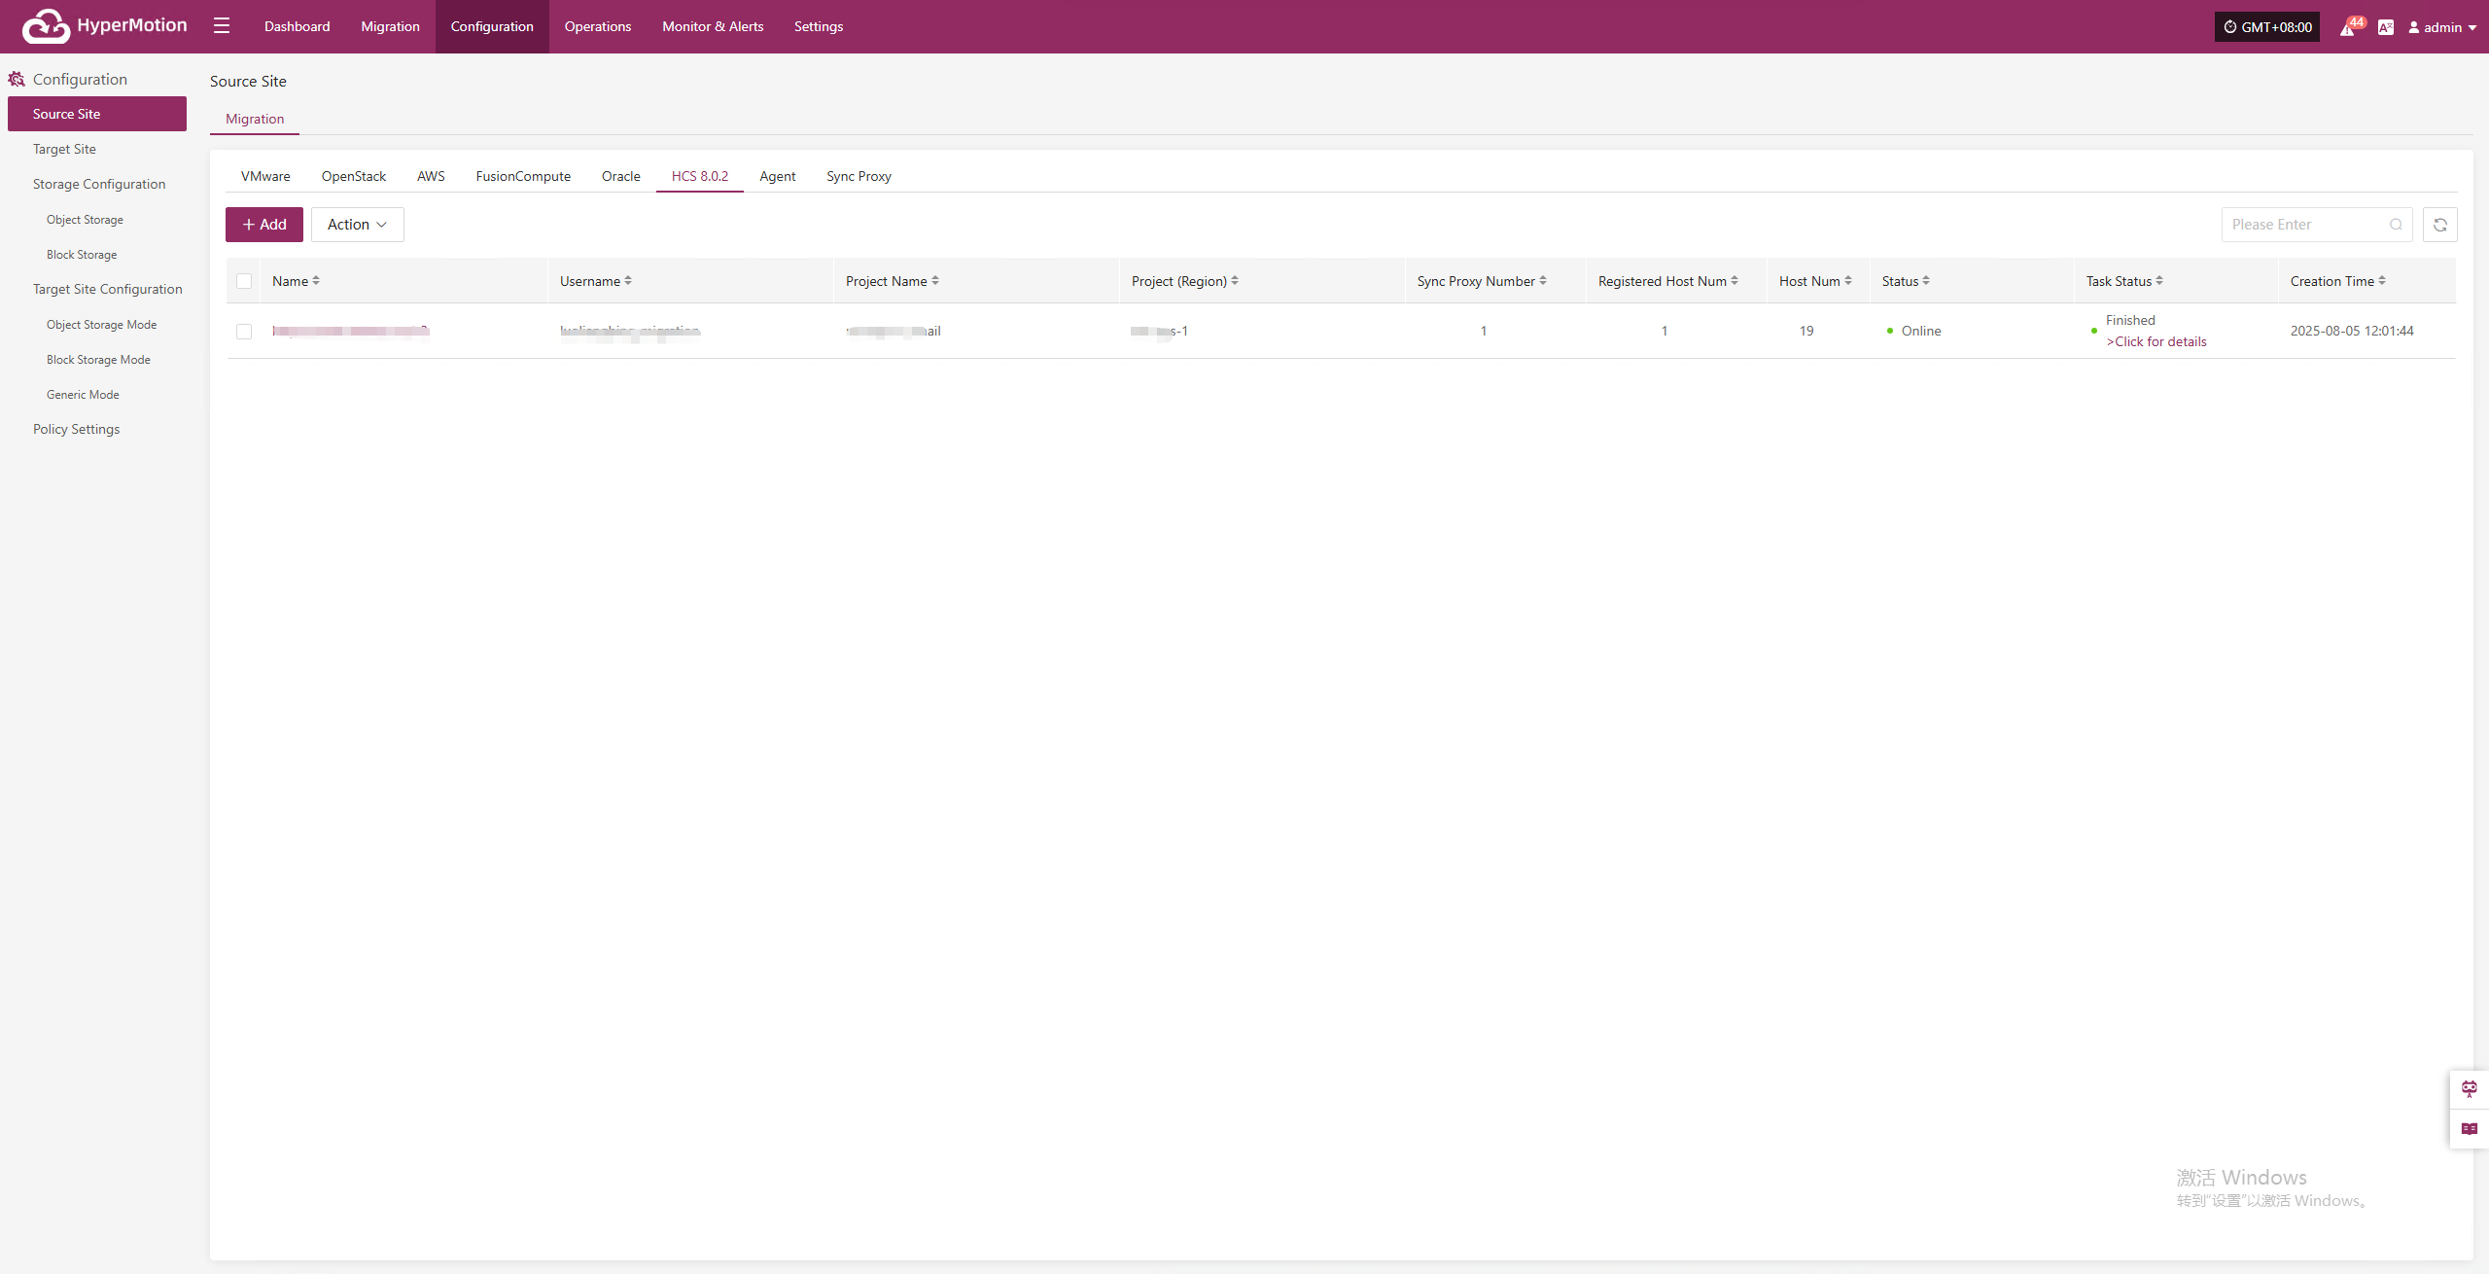Open the language switch icon
Image resolution: width=2489 pixels, height=1274 pixels.
tap(2386, 27)
